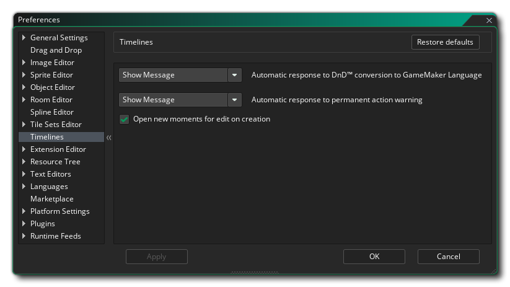Expand the Runtime Feeds arrow
This screenshot has width=510, height=287.
click(x=24, y=236)
